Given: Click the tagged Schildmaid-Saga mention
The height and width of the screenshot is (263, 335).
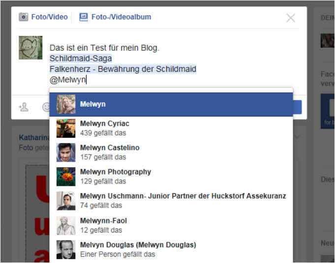Looking at the screenshot, I should (x=81, y=58).
